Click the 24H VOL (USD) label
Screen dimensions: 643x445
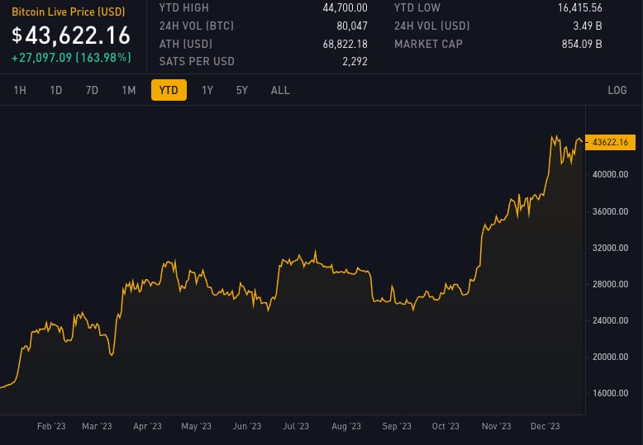[431, 26]
